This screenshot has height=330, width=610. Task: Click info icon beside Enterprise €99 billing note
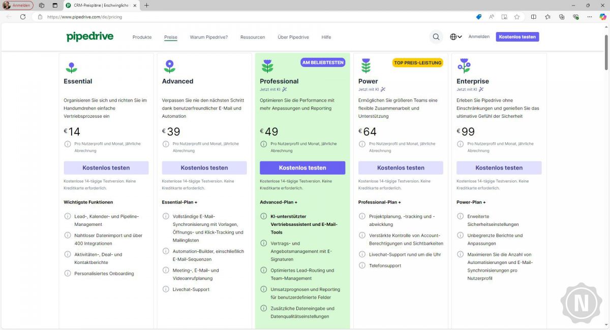(x=460, y=144)
